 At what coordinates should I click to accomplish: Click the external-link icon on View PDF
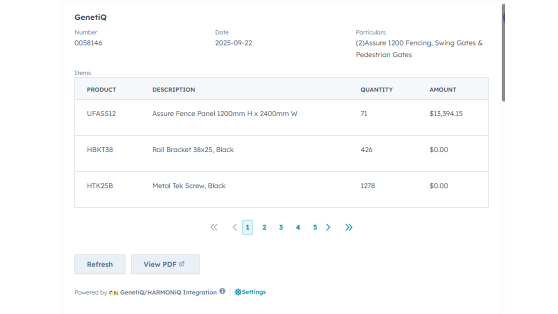click(183, 264)
